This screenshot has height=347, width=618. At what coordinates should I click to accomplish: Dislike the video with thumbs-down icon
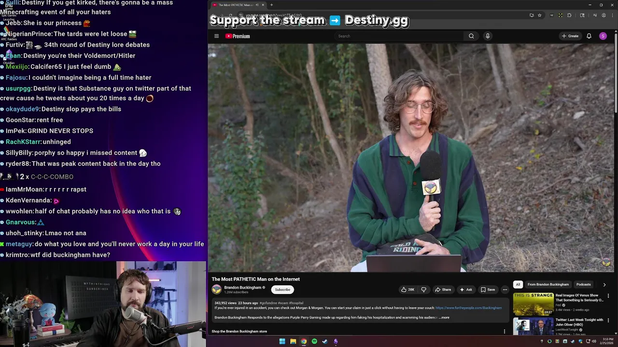coord(423,290)
